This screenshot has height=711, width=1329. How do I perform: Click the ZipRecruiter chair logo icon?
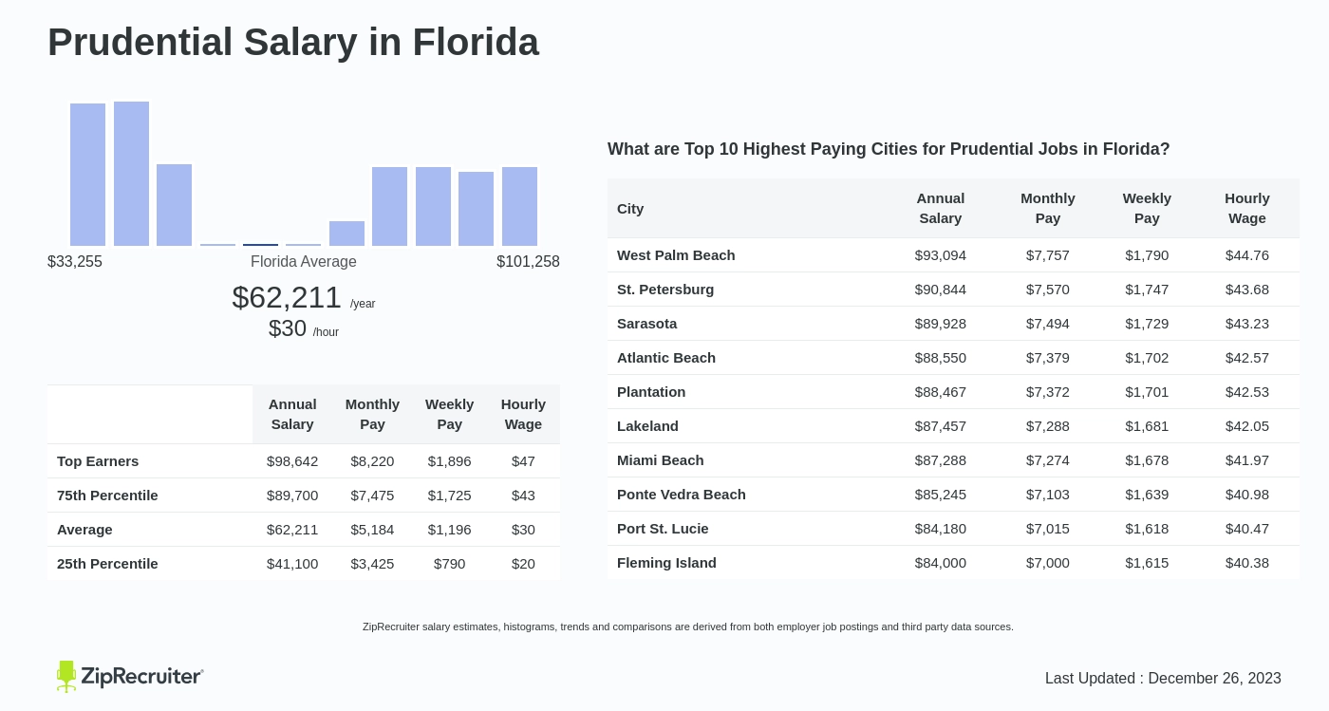pos(66,676)
